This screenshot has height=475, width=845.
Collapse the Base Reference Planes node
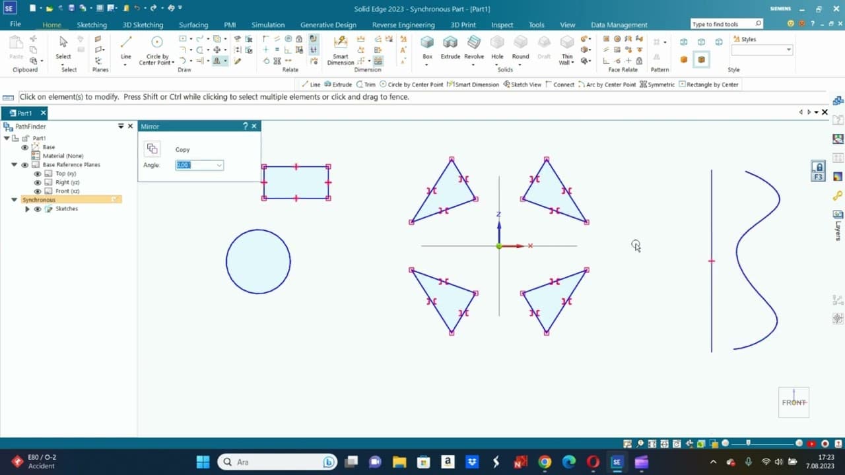pyautogui.click(x=15, y=165)
